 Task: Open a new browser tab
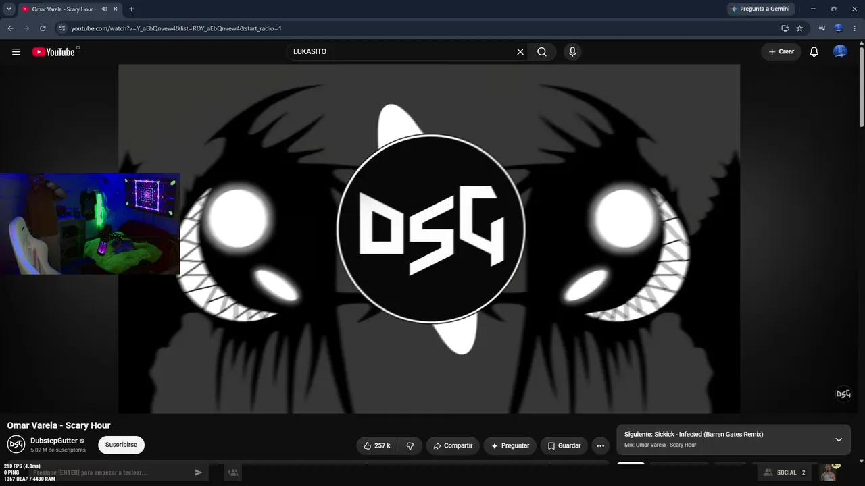pyautogui.click(x=131, y=9)
